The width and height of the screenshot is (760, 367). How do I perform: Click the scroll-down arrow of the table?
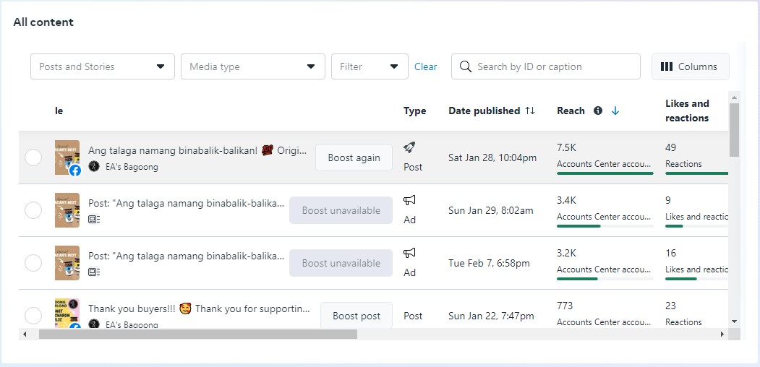tap(734, 321)
